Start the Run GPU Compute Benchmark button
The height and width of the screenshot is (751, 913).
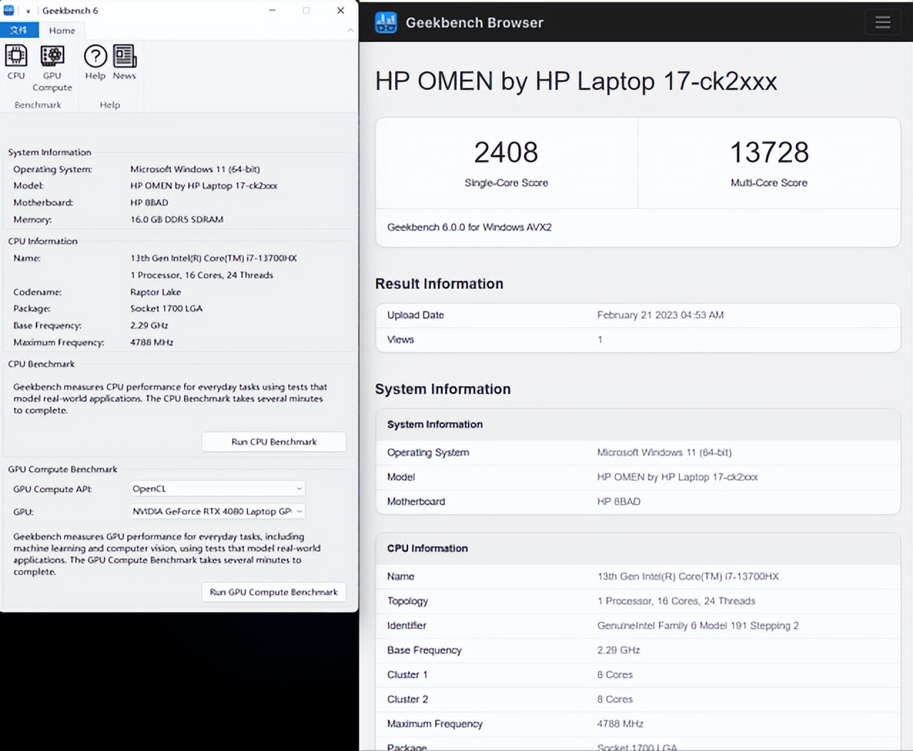[274, 592]
